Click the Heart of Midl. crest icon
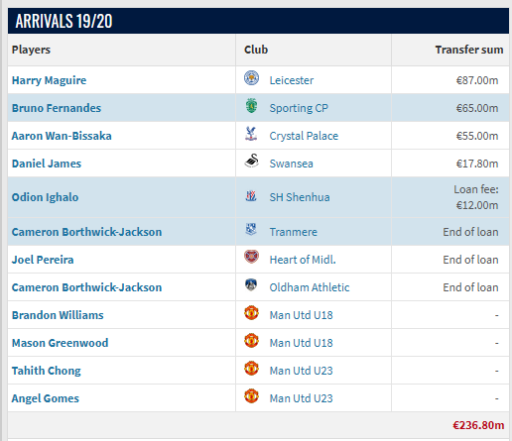Viewport: 512px width, 441px height. pyautogui.click(x=251, y=257)
